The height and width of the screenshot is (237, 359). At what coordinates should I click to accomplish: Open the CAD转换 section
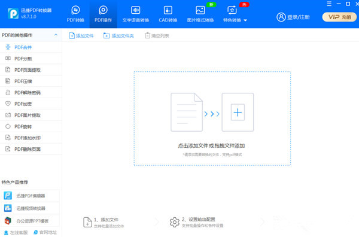pos(168,14)
